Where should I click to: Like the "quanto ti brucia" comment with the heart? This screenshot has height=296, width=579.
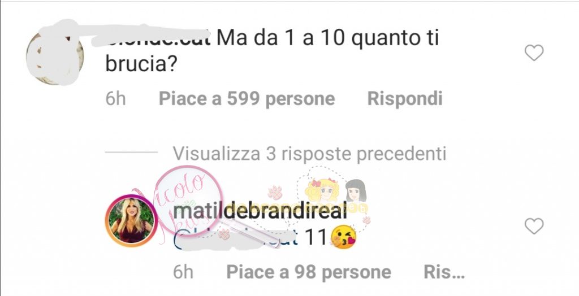534,53
